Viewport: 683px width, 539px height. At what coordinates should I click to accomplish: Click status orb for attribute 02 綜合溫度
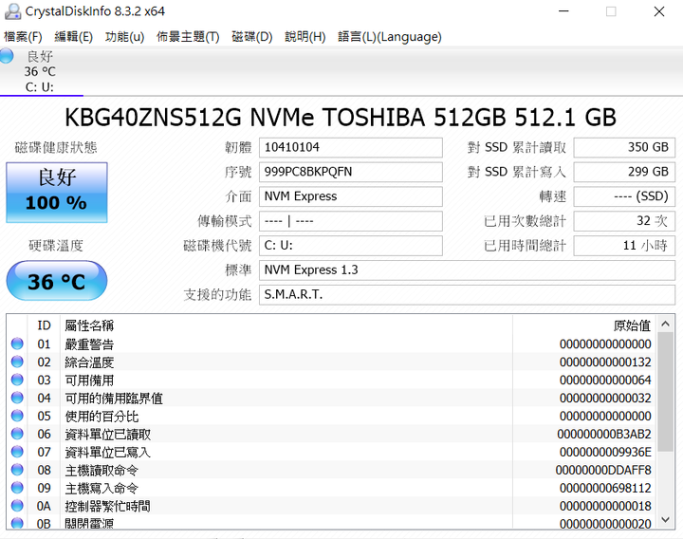(17, 362)
